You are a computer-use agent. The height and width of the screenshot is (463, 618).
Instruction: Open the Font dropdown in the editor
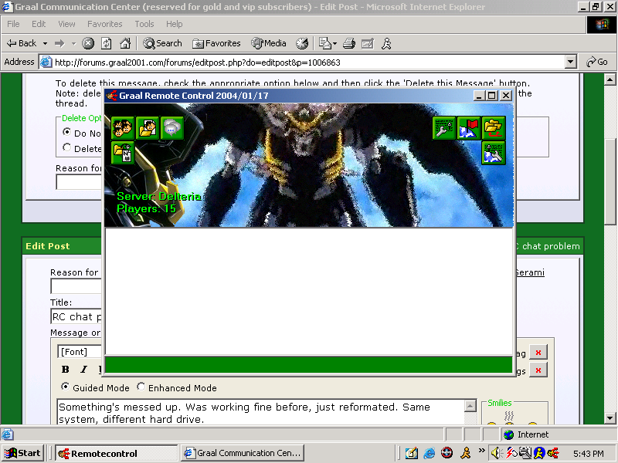(80, 352)
